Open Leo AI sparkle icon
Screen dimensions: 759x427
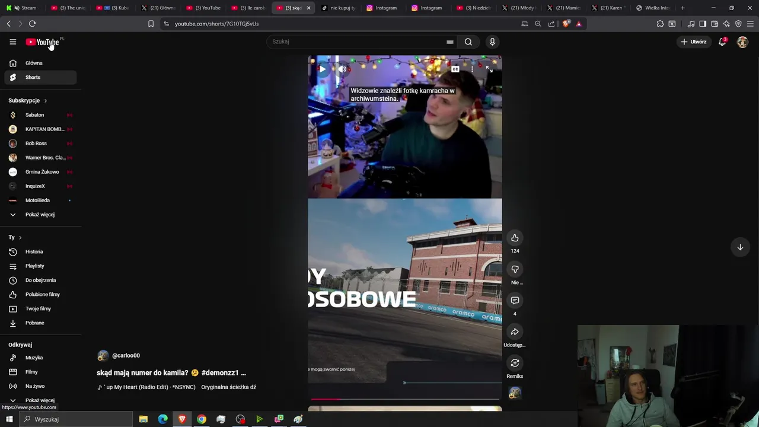coord(726,24)
